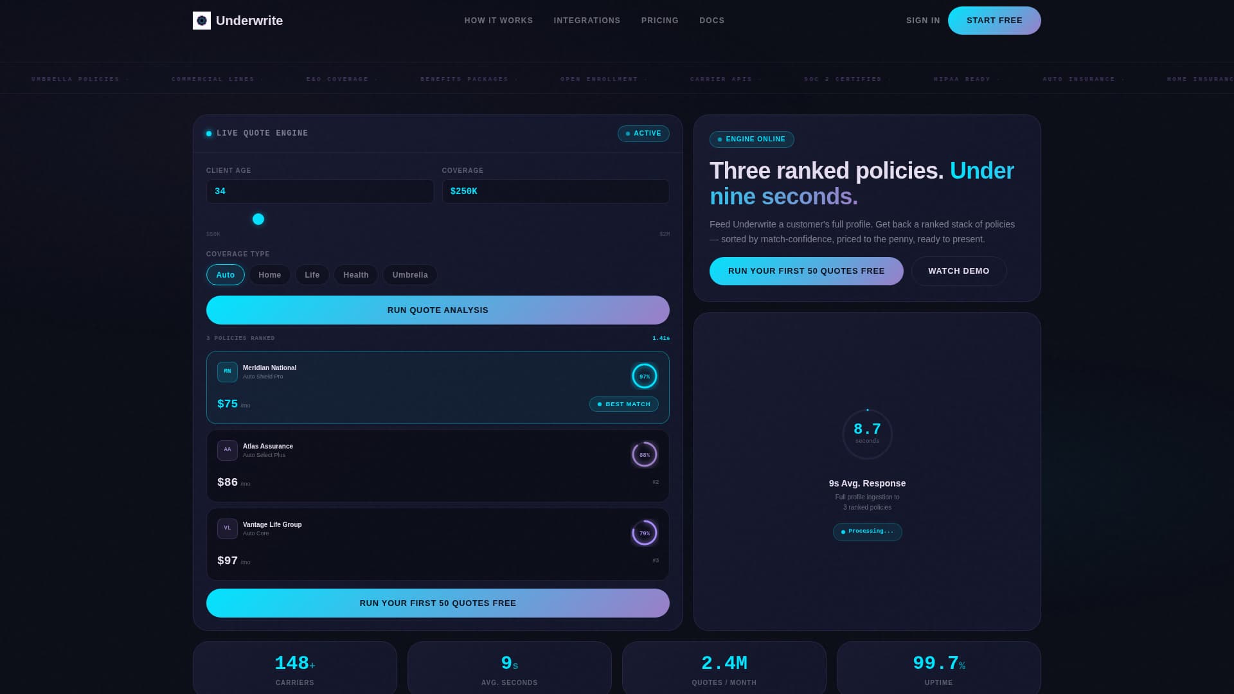Select the Life coverage type
Viewport: 1234px width, 694px height.
pos(312,275)
